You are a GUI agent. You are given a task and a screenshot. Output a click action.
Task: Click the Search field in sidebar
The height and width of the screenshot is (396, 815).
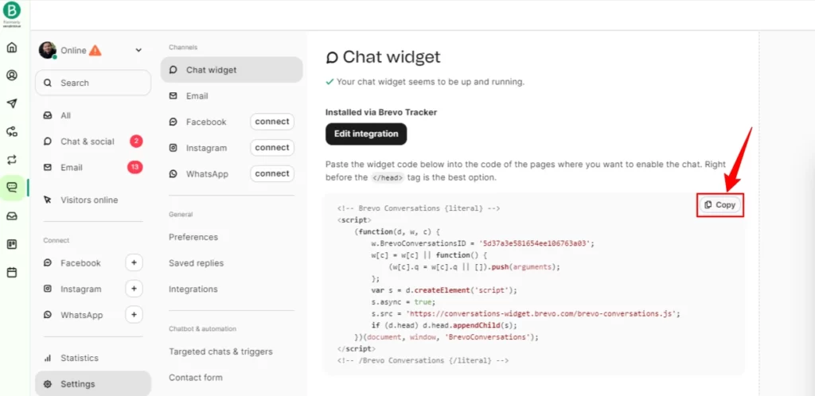[93, 83]
